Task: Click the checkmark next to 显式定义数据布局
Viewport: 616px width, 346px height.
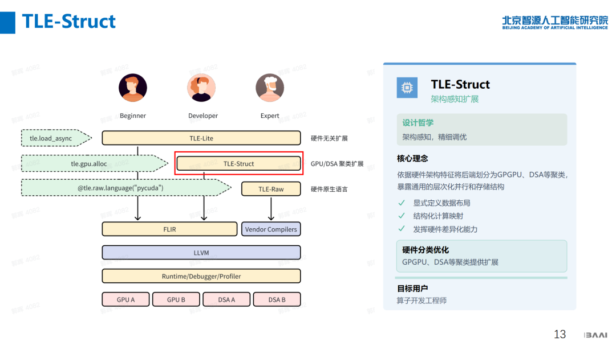Action: pos(402,203)
